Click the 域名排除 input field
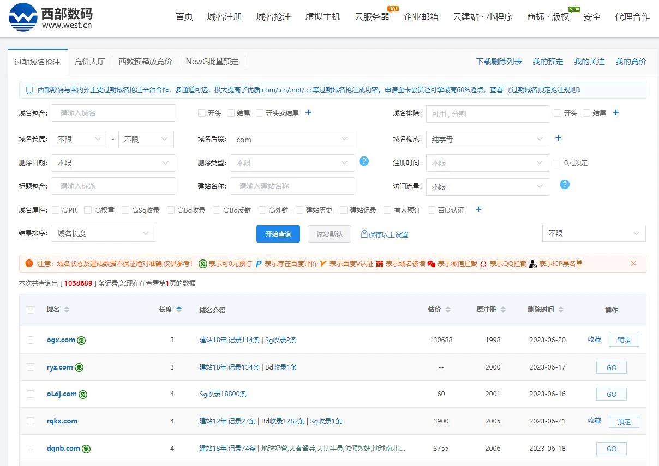Image resolution: width=659 pixels, height=466 pixels. click(x=488, y=114)
